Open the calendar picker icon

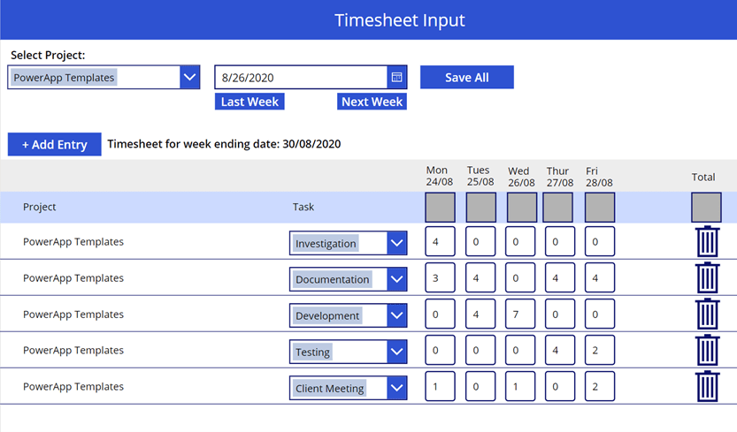(x=396, y=77)
